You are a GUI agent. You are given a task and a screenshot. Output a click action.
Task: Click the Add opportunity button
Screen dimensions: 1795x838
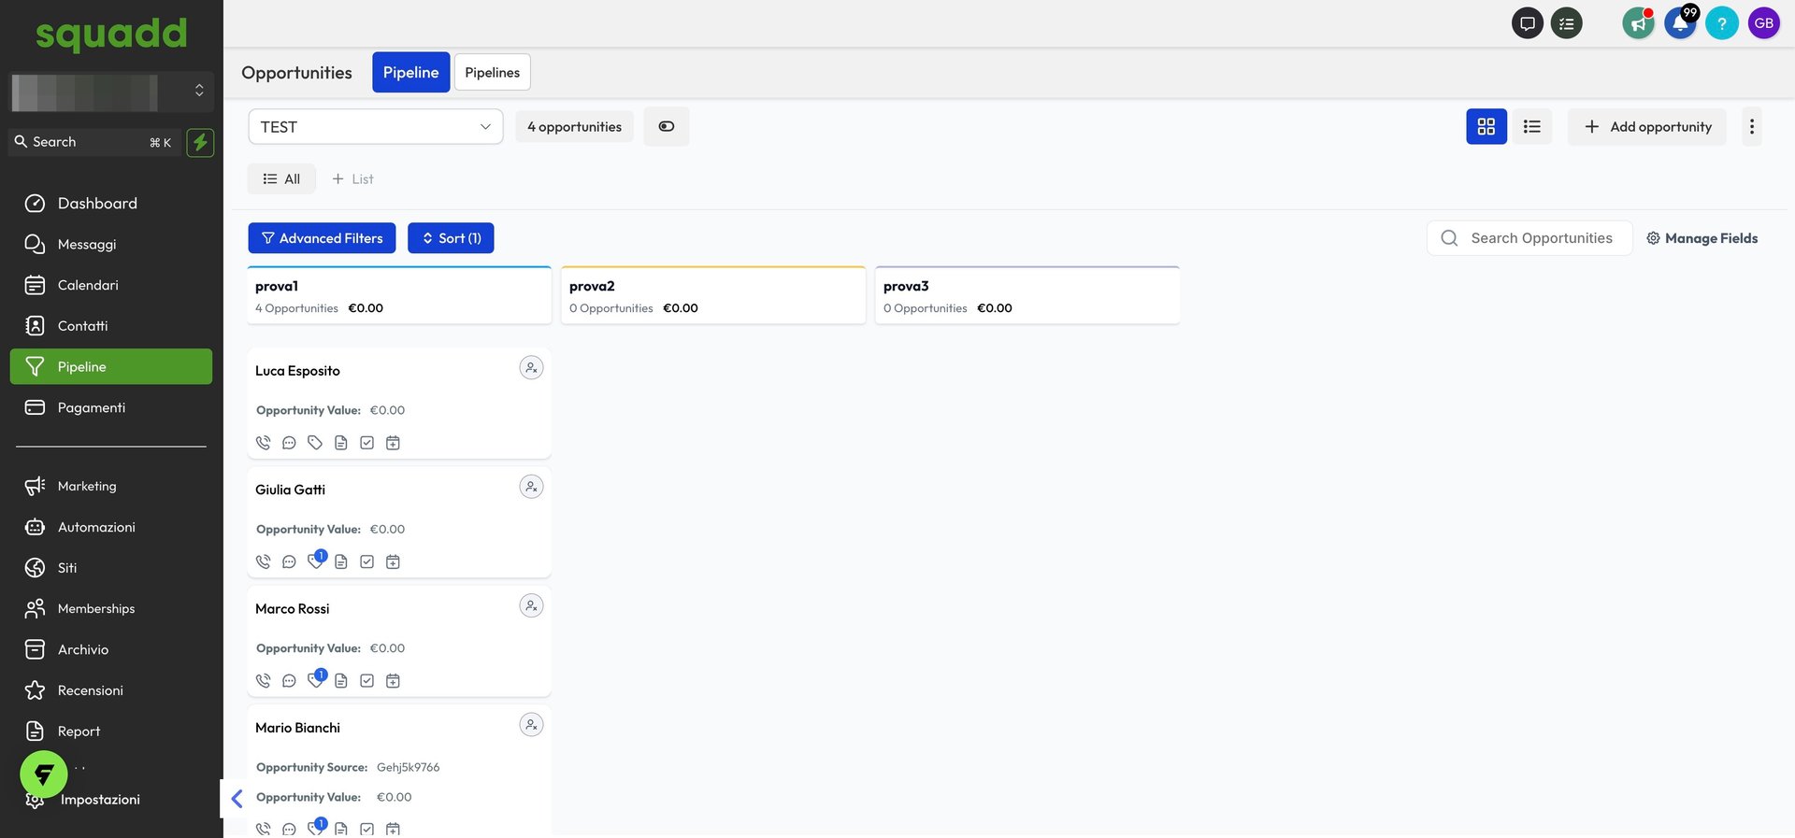click(1647, 127)
